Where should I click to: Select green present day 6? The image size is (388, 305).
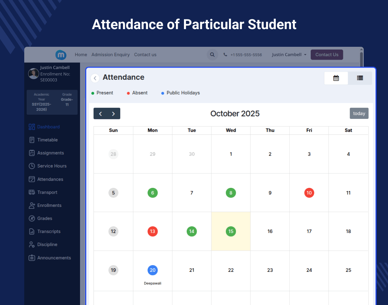153,193
